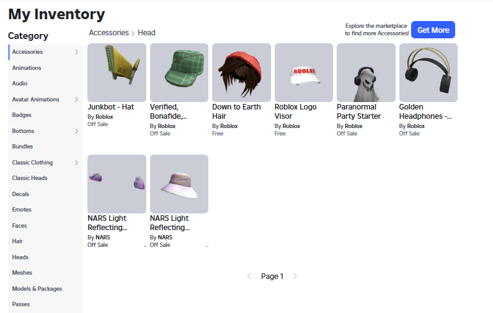This screenshot has height=313, width=493.
Task: Open the Bundles category
Action: [45, 147]
